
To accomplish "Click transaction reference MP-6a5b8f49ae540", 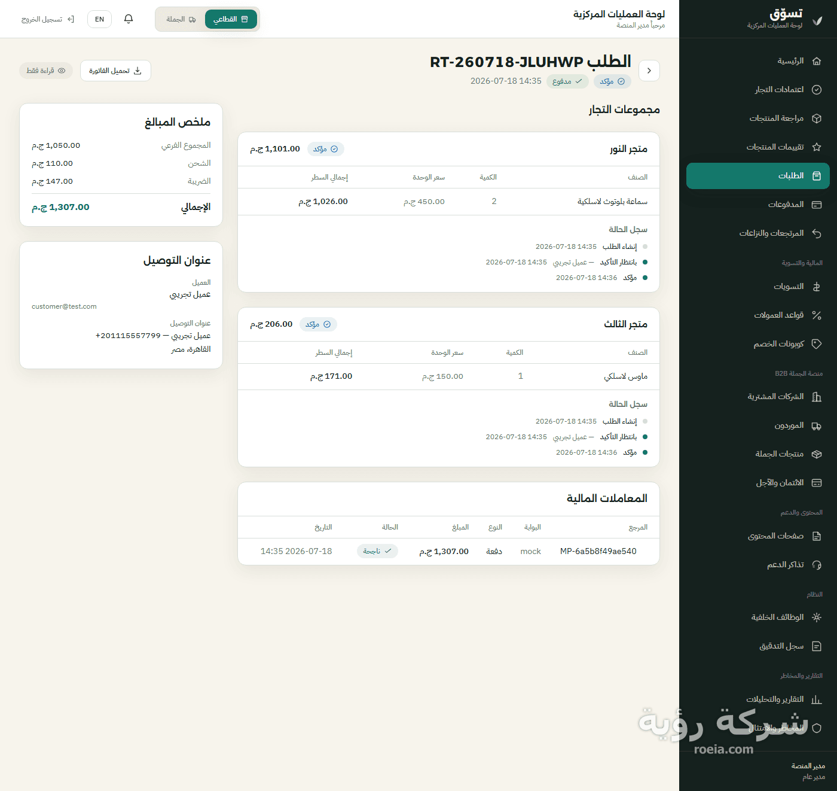I will pos(598,551).
